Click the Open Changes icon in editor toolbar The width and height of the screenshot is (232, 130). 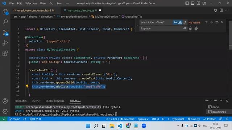pyautogui.click(x=216, y=10)
